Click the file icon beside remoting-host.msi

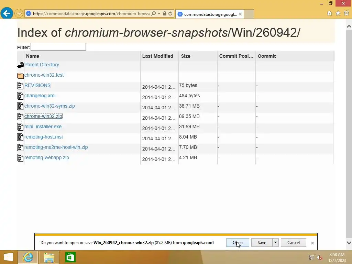click(x=20, y=137)
